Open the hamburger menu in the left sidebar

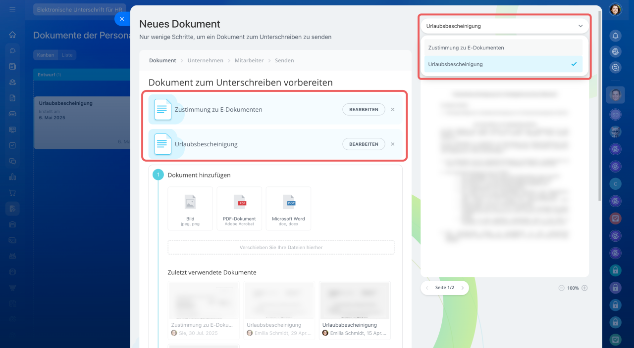click(x=12, y=9)
